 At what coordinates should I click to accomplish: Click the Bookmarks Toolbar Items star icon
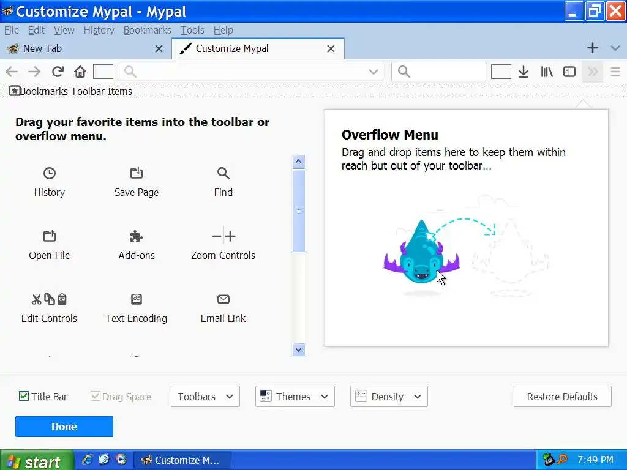pyautogui.click(x=15, y=91)
